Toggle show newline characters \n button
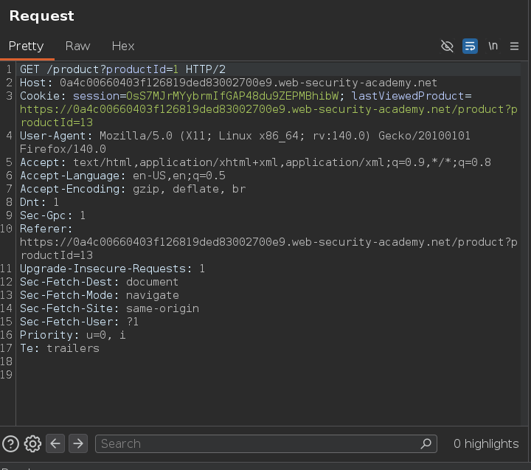 coord(493,46)
